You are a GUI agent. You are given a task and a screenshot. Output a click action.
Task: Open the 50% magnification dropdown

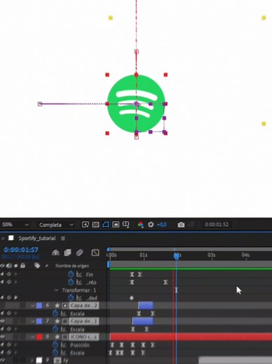tap(15, 225)
